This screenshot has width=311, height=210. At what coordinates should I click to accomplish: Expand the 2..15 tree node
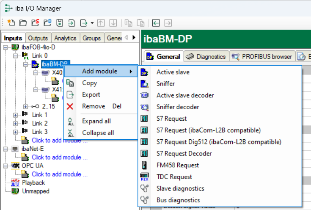[x=26, y=106]
